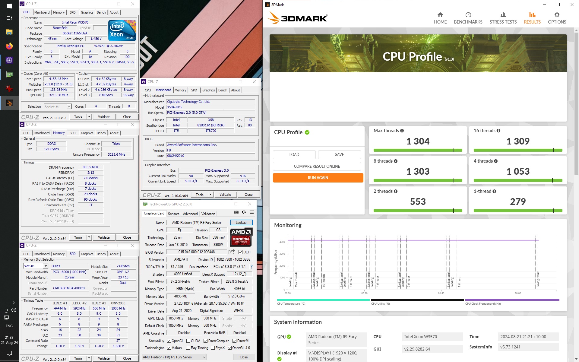Image resolution: width=579 pixels, height=362 pixels.
Task: Click the 3DMark Load button
Action: tap(294, 154)
